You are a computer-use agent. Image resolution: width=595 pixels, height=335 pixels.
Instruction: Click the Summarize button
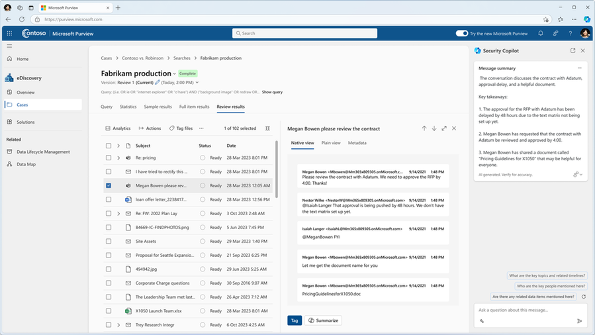pos(323,320)
